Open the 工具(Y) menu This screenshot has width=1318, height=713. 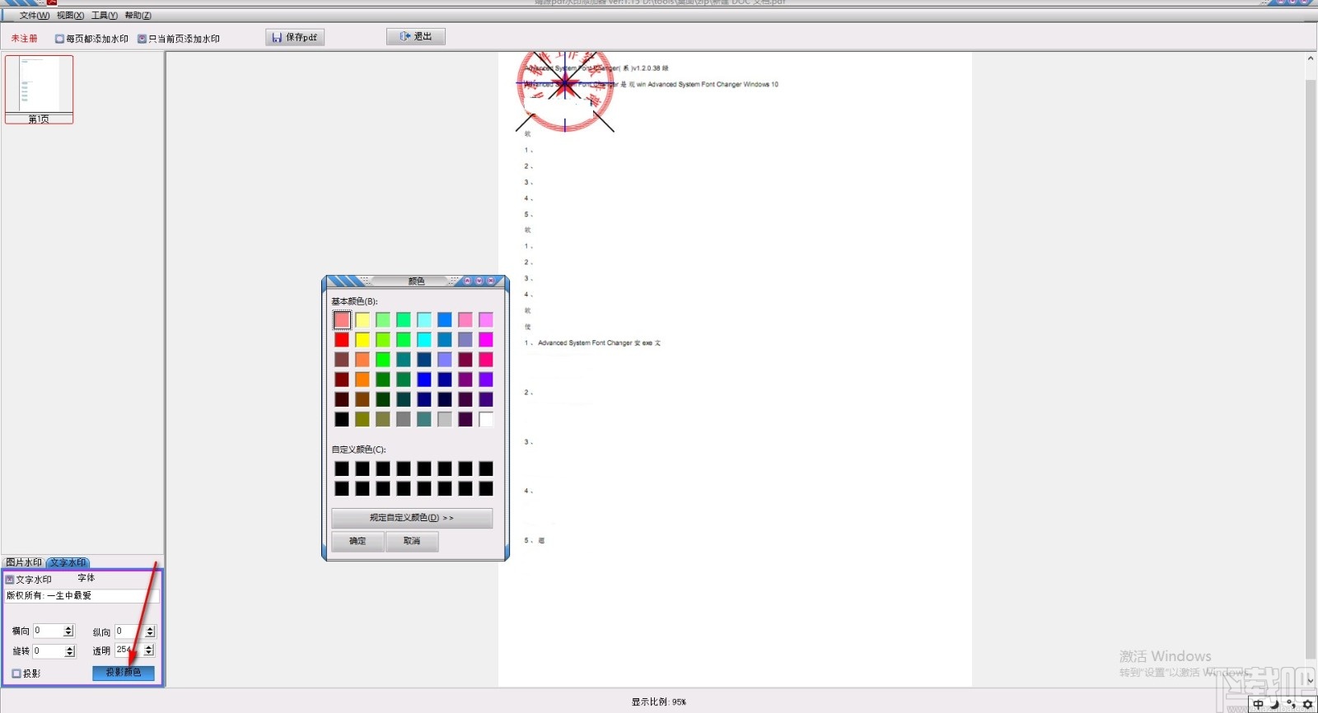tap(105, 16)
